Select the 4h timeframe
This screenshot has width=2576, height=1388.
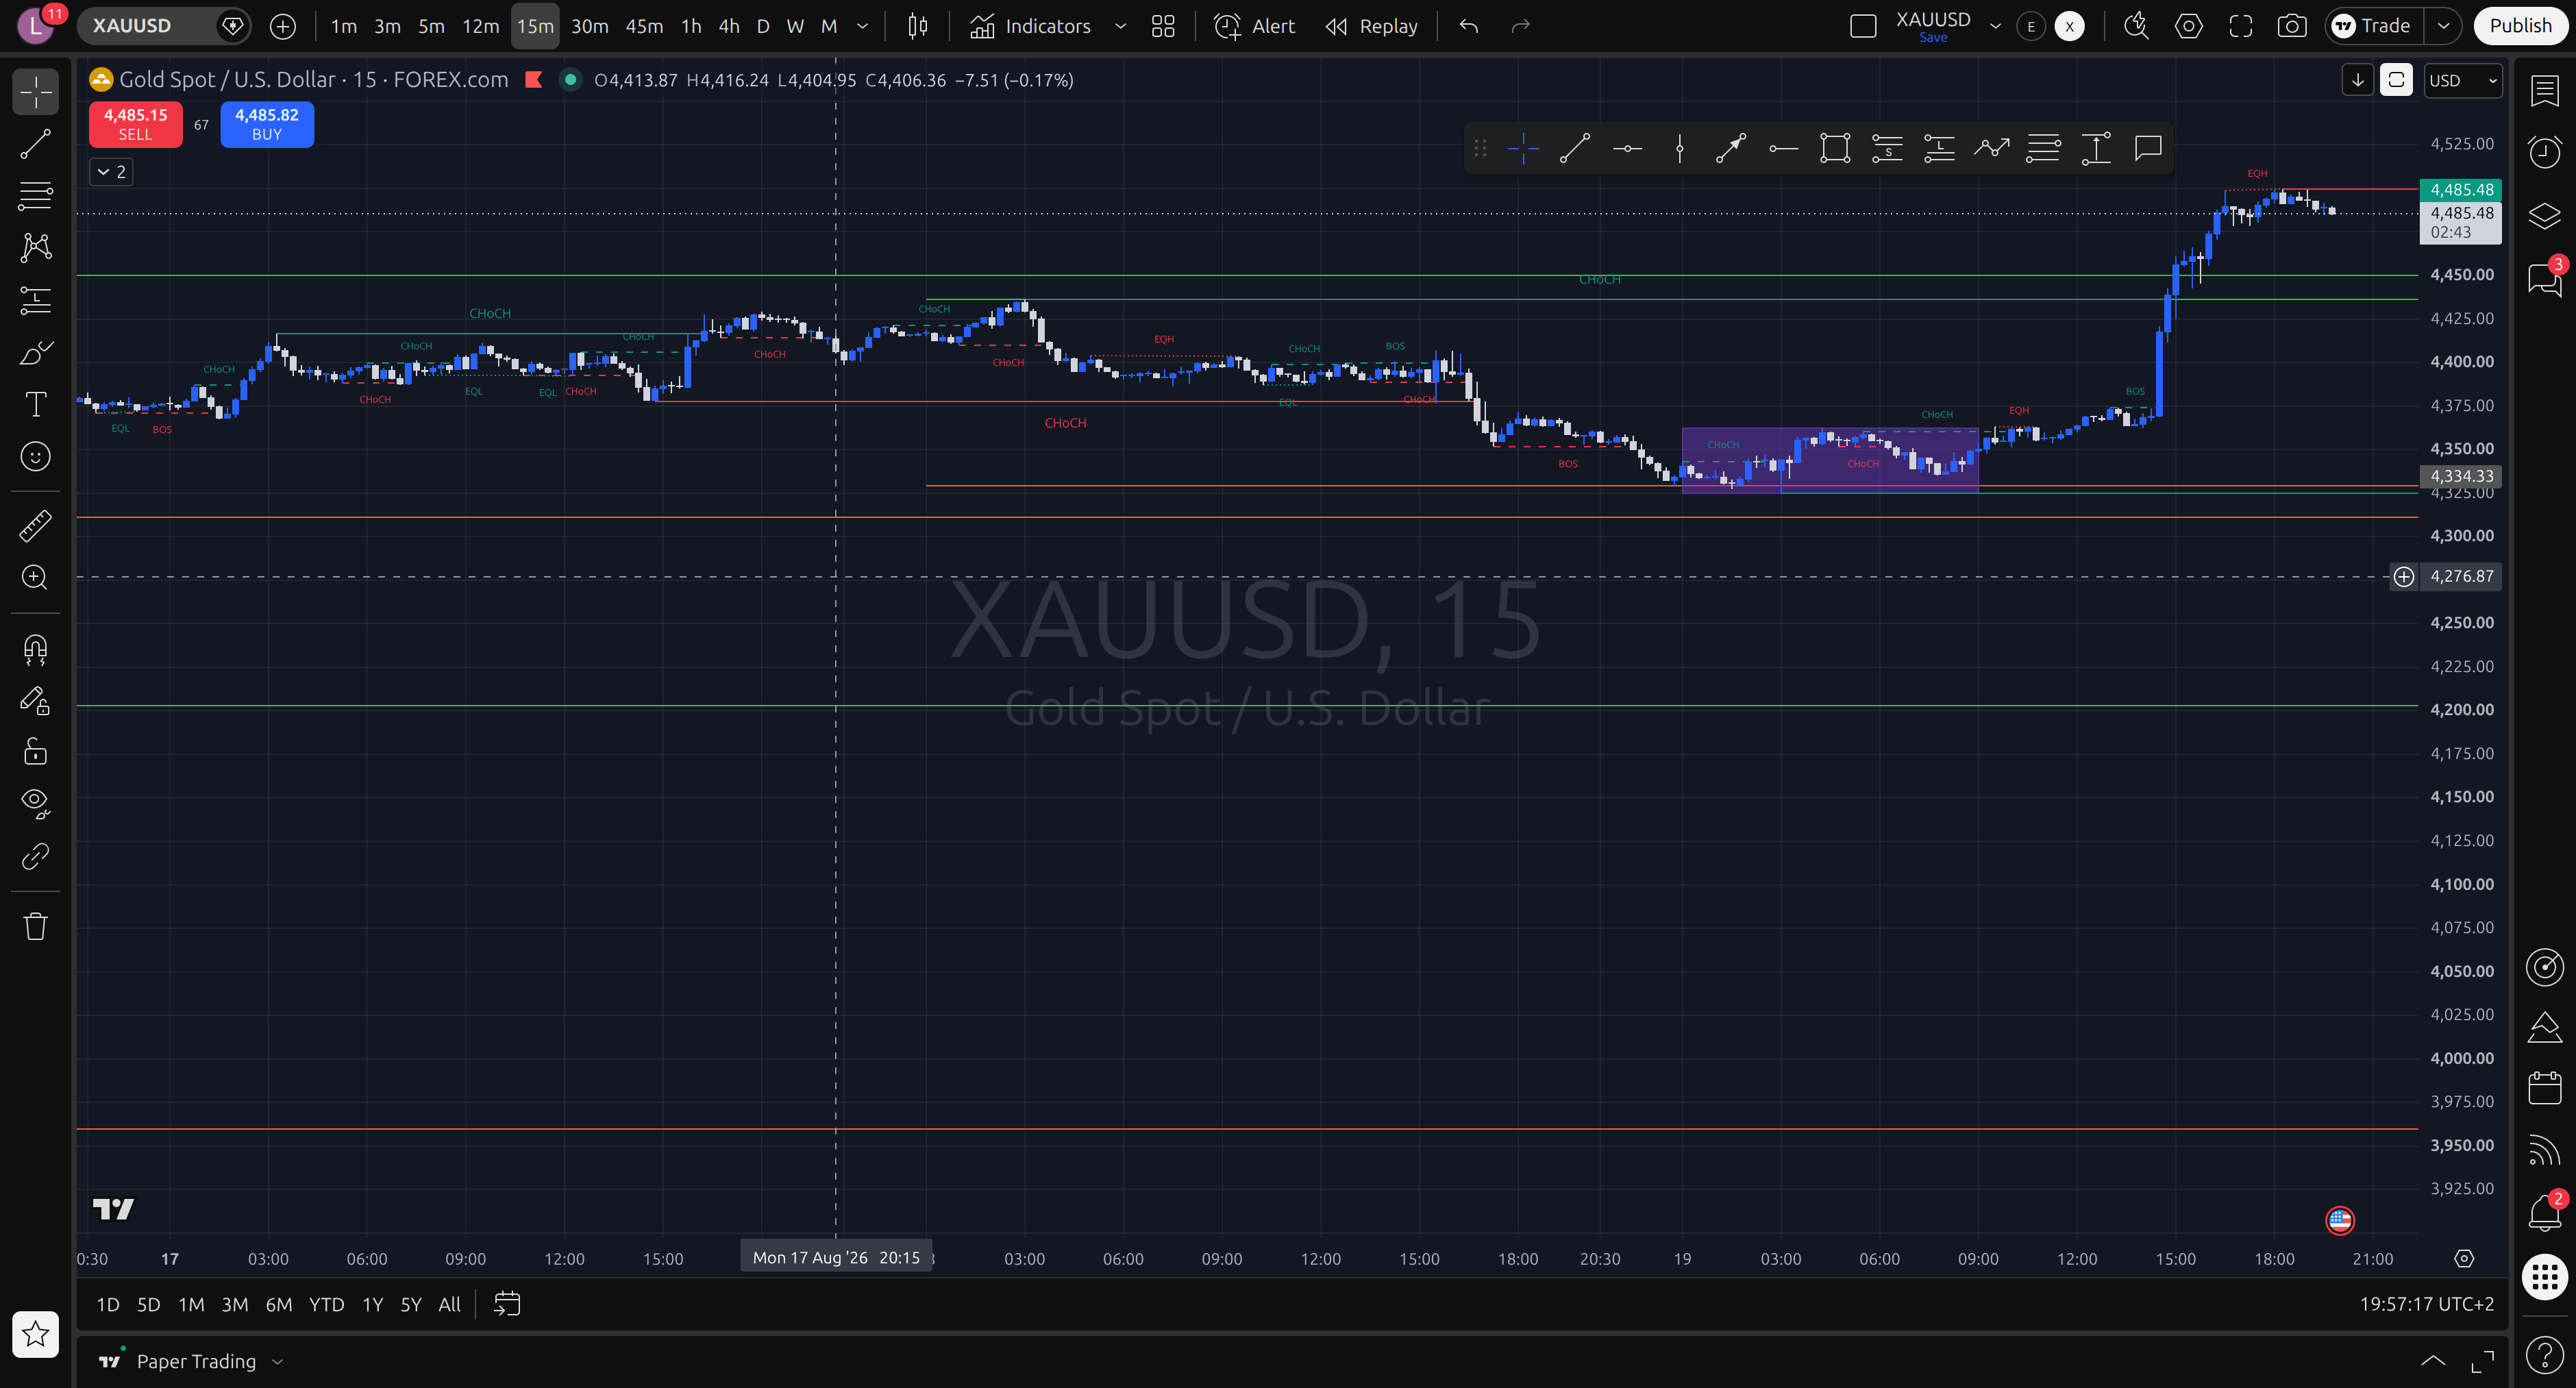click(729, 26)
